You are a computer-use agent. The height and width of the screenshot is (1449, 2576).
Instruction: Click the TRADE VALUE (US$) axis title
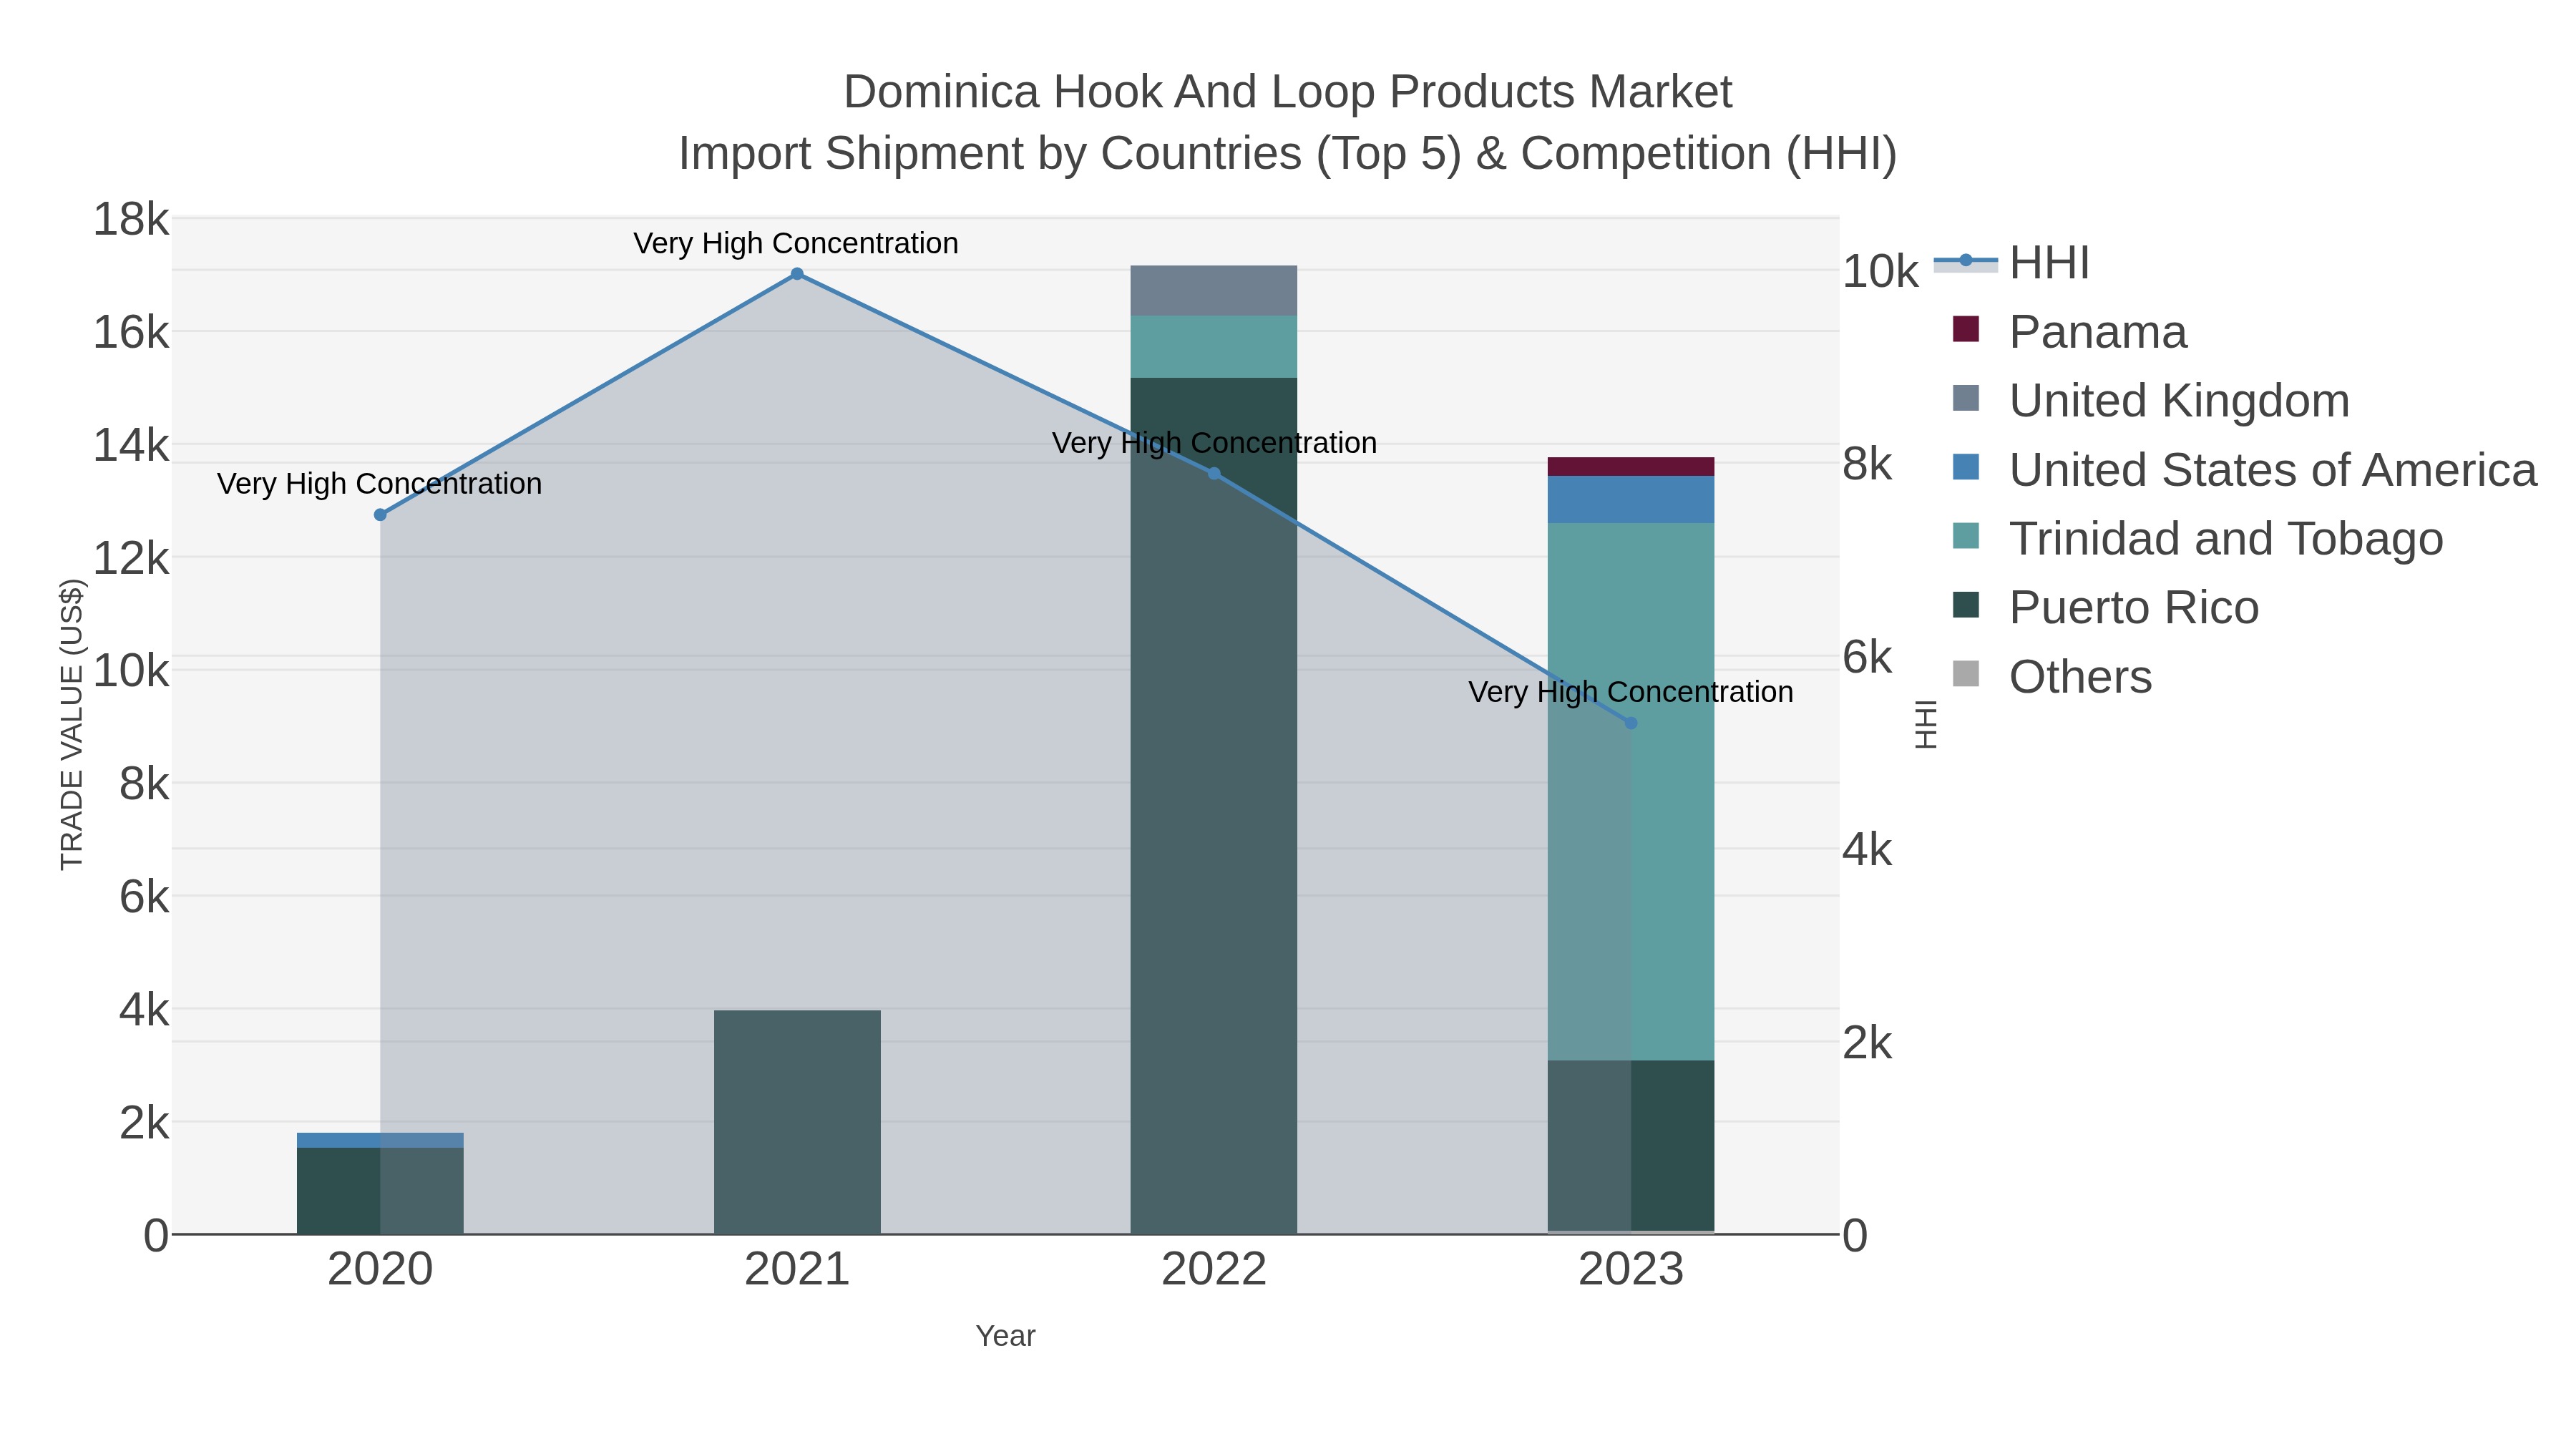pos(72,724)
